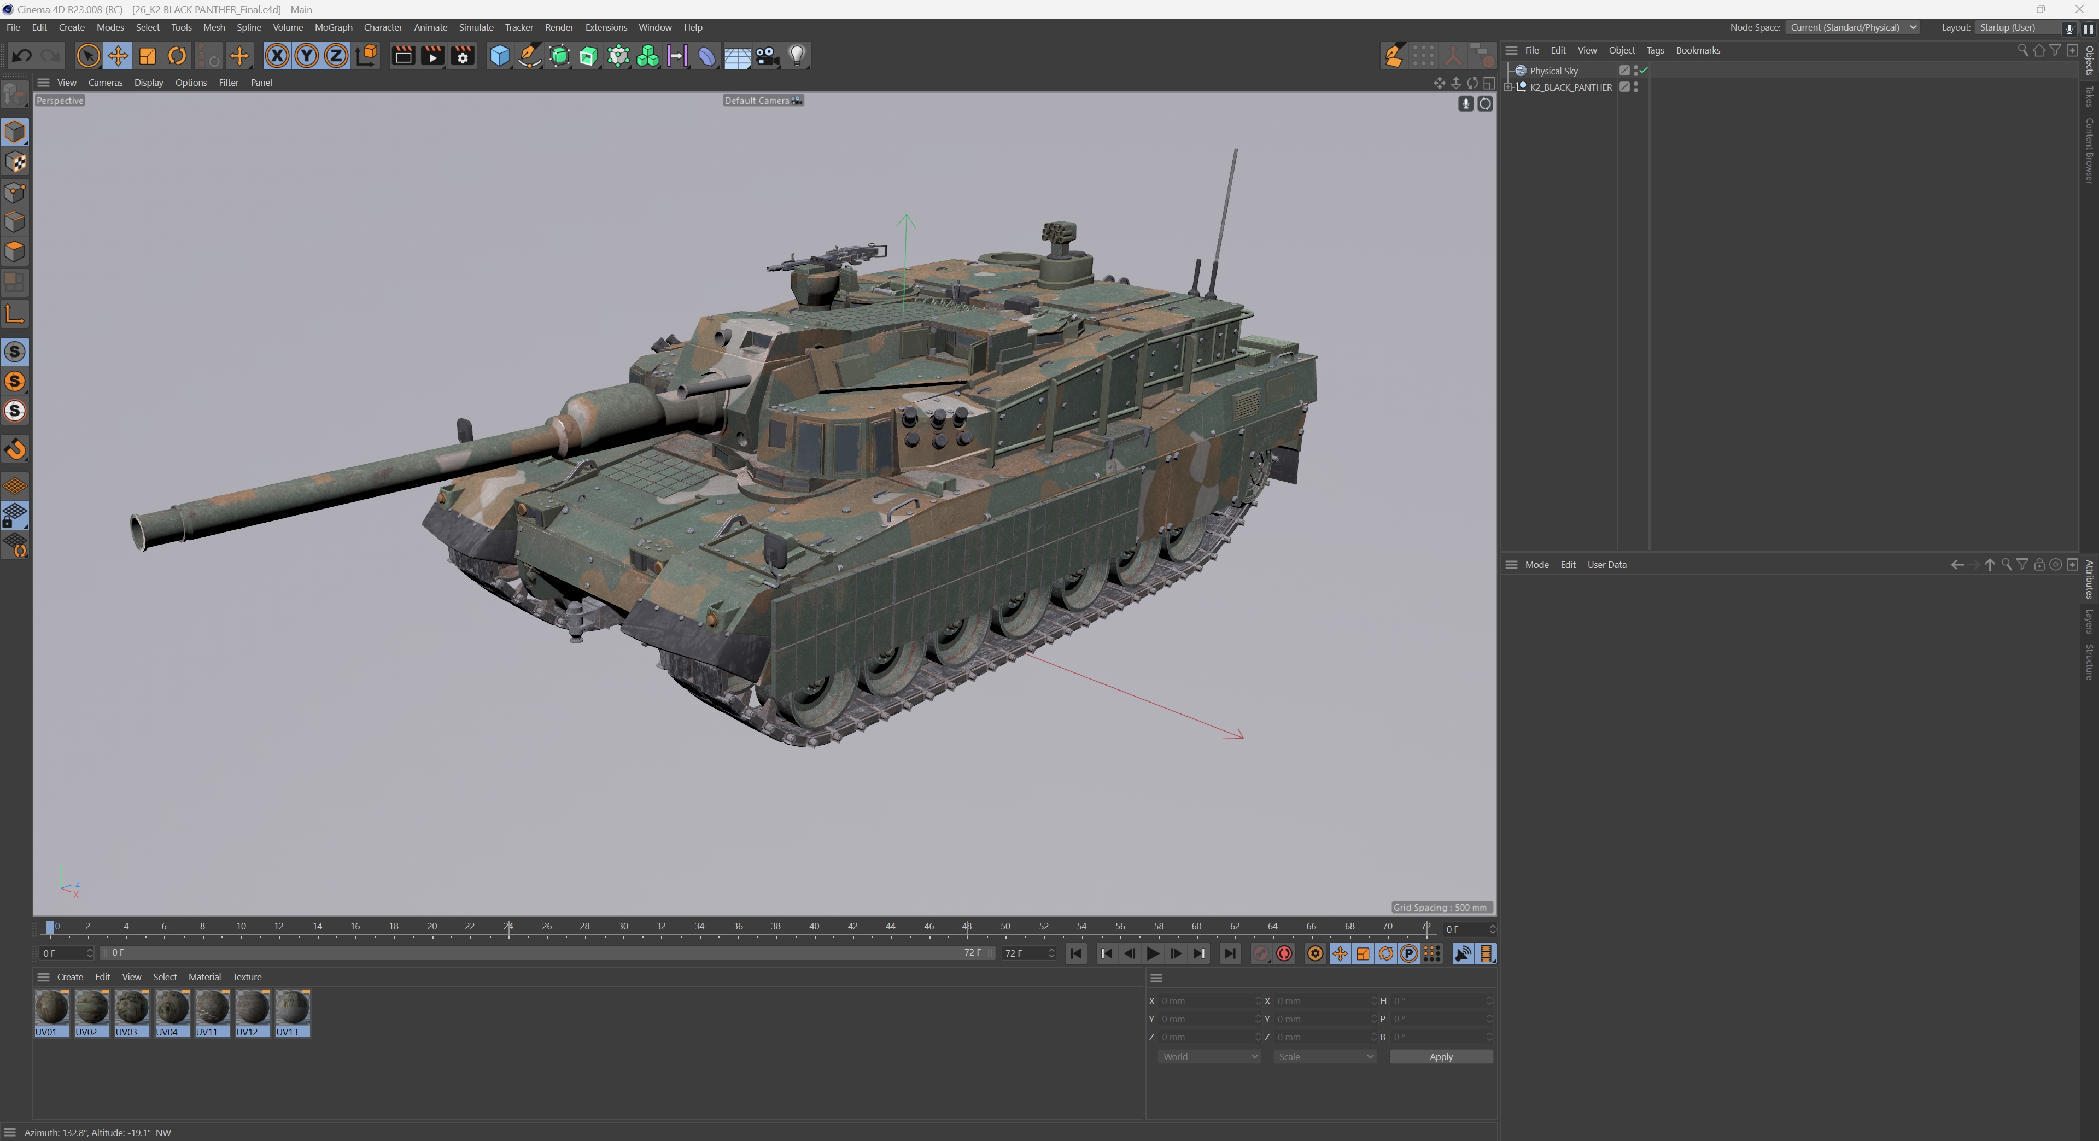Select the UV04 material thumbnail

tap(172, 1008)
